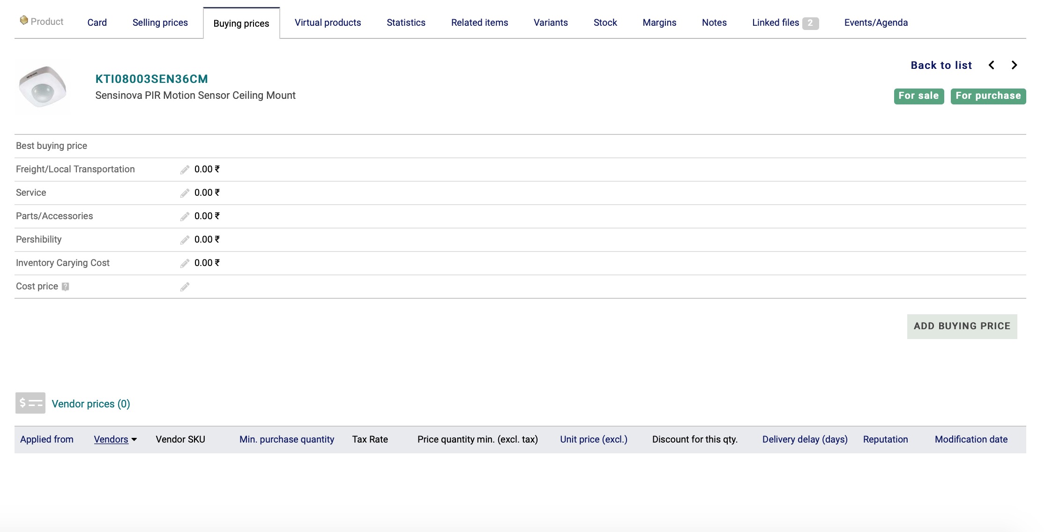The width and height of the screenshot is (1045, 532).
Task: Sort by Applied from column
Action: (x=47, y=439)
